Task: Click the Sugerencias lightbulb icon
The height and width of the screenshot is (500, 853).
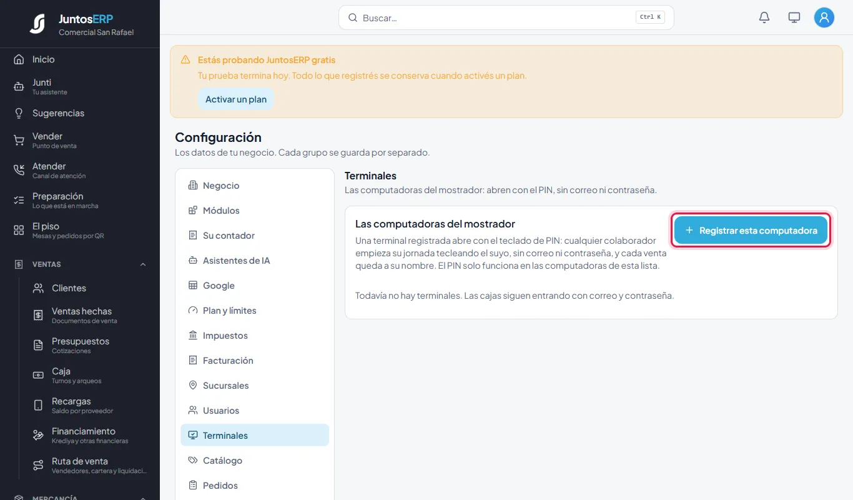Action: tap(19, 113)
